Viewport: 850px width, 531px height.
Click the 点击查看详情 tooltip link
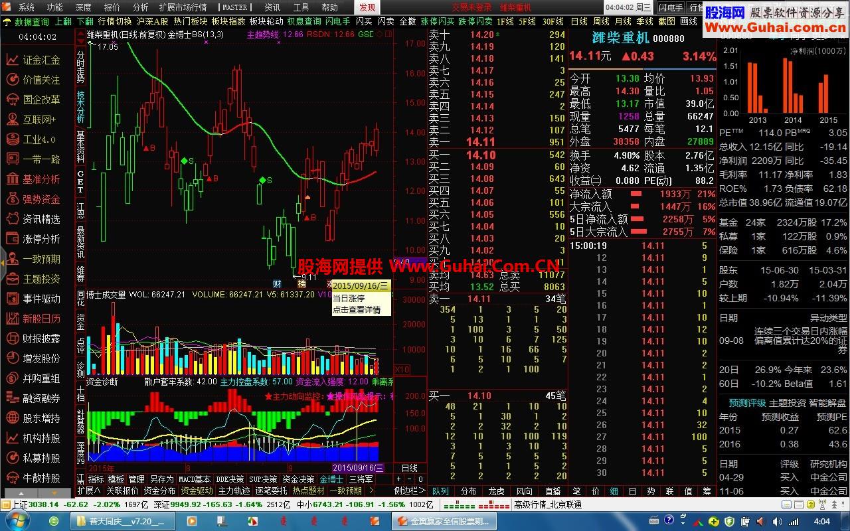coord(357,309)
